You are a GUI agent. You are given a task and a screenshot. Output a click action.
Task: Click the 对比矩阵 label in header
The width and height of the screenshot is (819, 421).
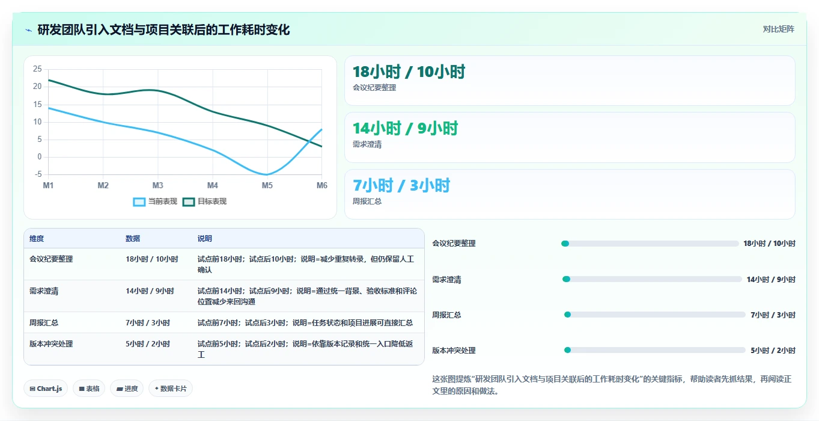coord(778,29)
